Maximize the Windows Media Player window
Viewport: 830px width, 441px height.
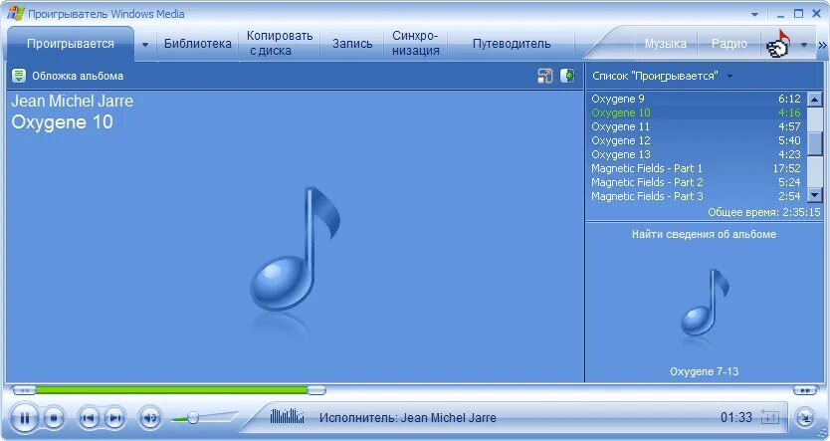coord(798,14)
